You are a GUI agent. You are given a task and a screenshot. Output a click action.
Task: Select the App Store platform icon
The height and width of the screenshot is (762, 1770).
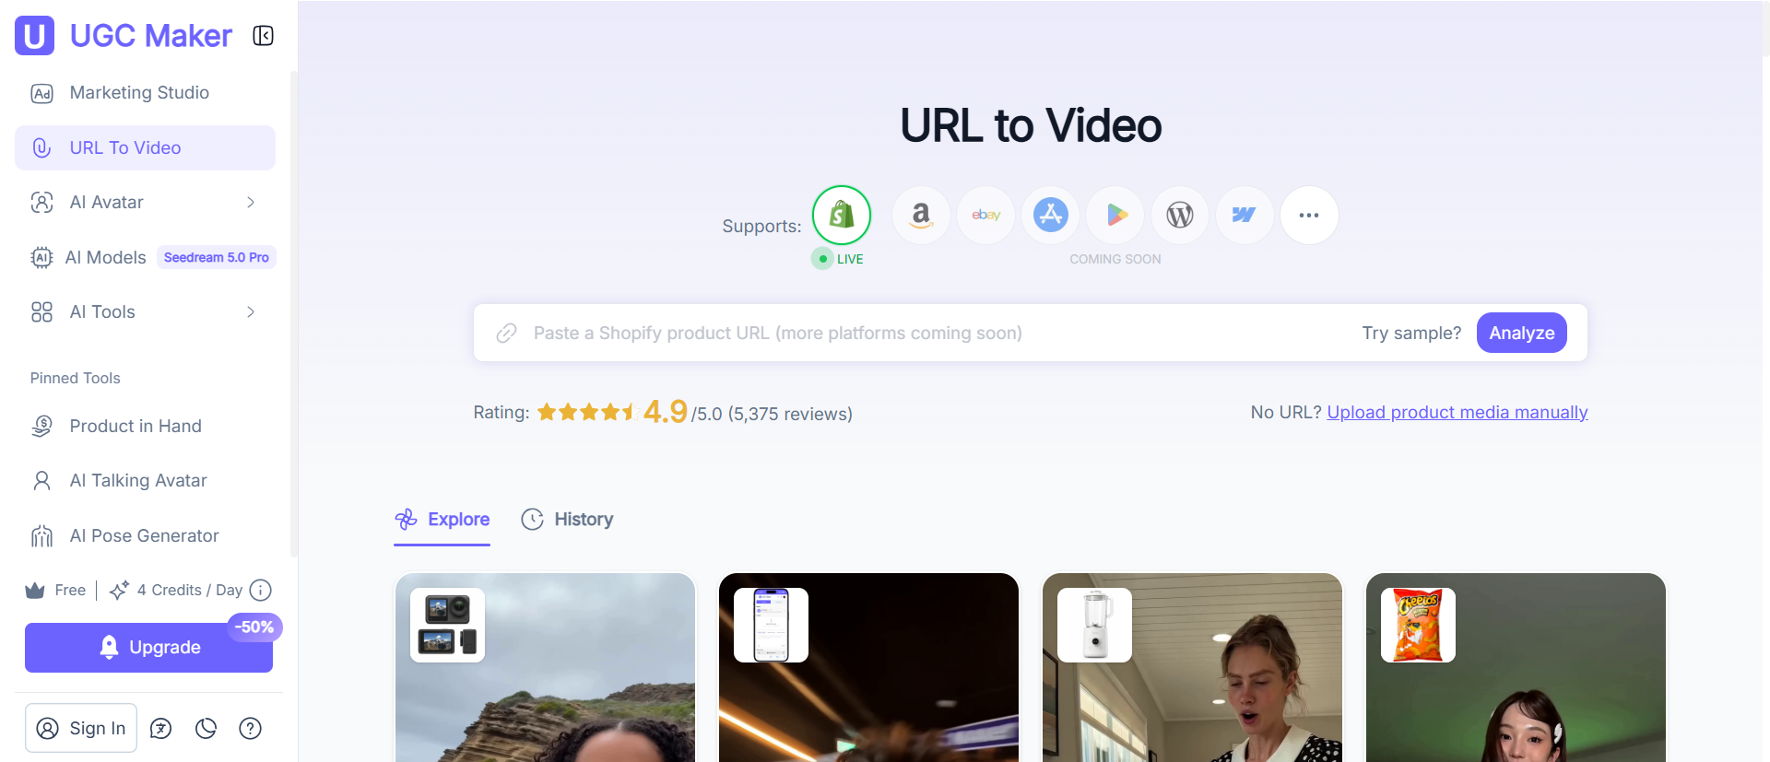click(1050, 215)
